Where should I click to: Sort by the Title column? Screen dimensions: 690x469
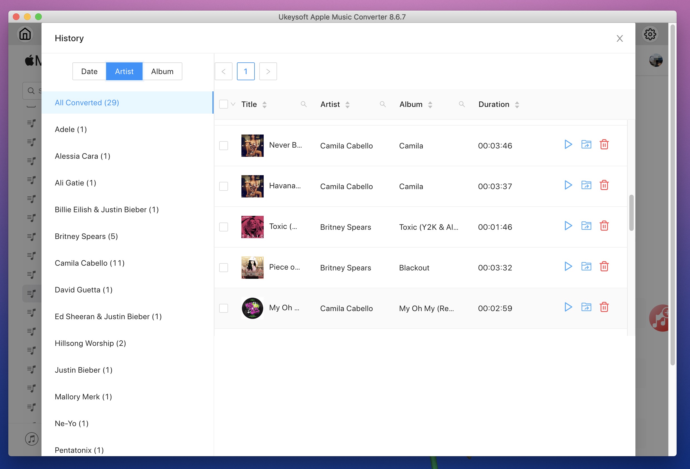coord(264,104)
